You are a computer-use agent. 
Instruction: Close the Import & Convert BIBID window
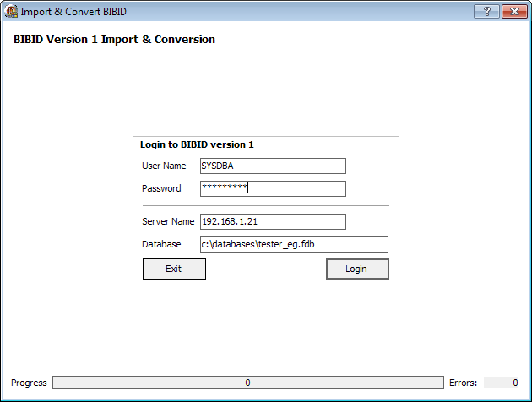513,12
